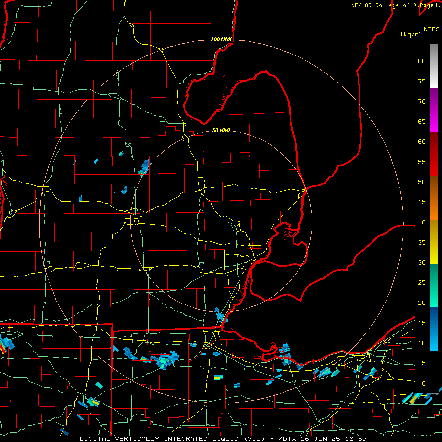Viewport: 442px width, 442px height.
Task: Click the 65 scale value
Action: 422,121
